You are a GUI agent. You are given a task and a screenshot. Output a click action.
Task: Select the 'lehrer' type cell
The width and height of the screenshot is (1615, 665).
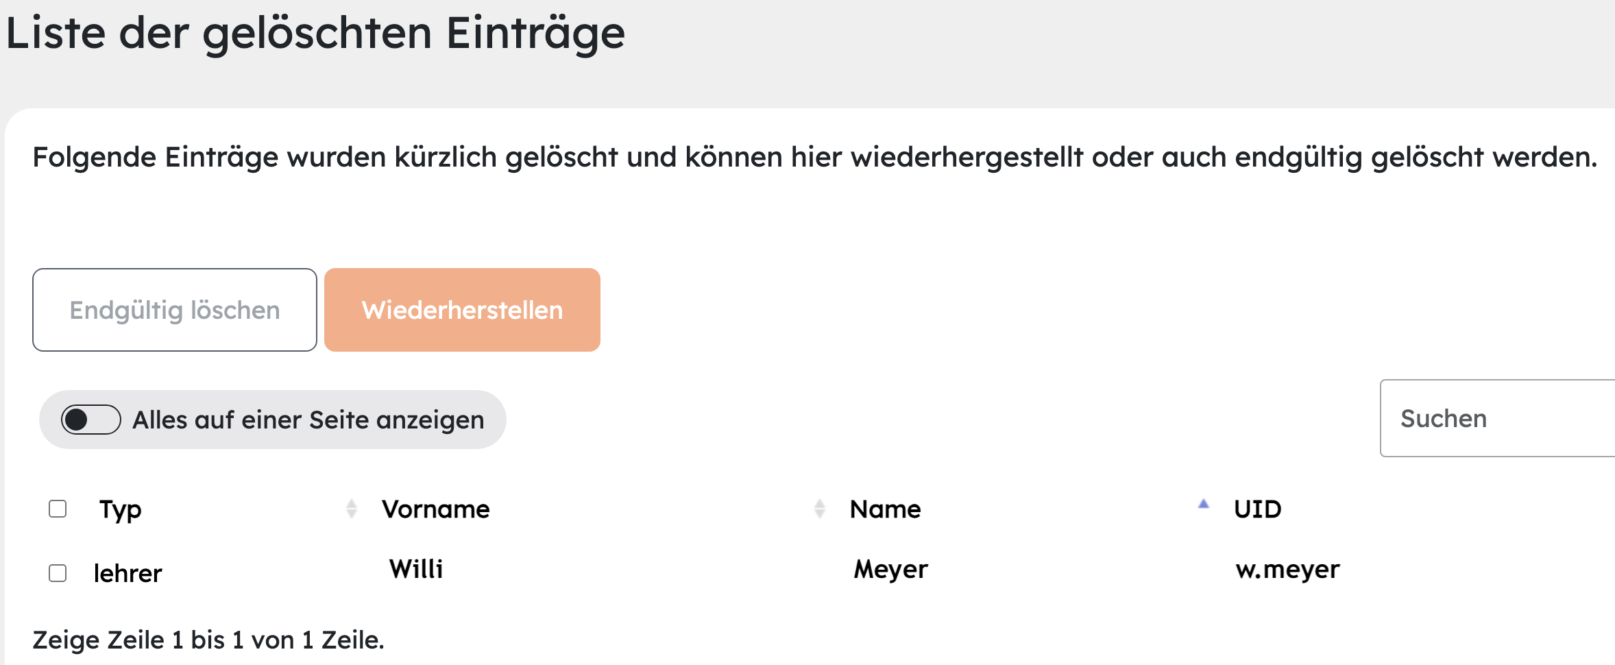pyautogui.click(x=127, y=573)
